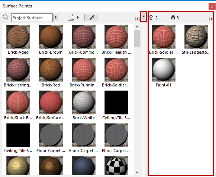Open the Project Surfaces source arrow menu
This screenshot has width=216, height=177.
pos(55,18)
